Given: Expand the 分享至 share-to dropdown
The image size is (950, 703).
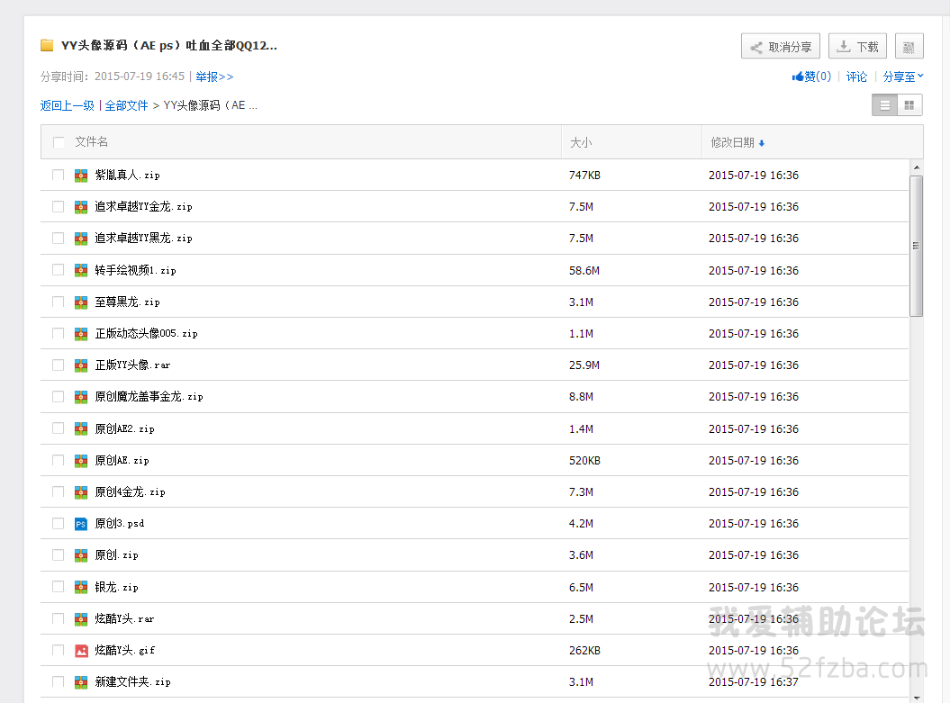Looking at the screenshot, I should pyautogui.click(x=903, y=77).
